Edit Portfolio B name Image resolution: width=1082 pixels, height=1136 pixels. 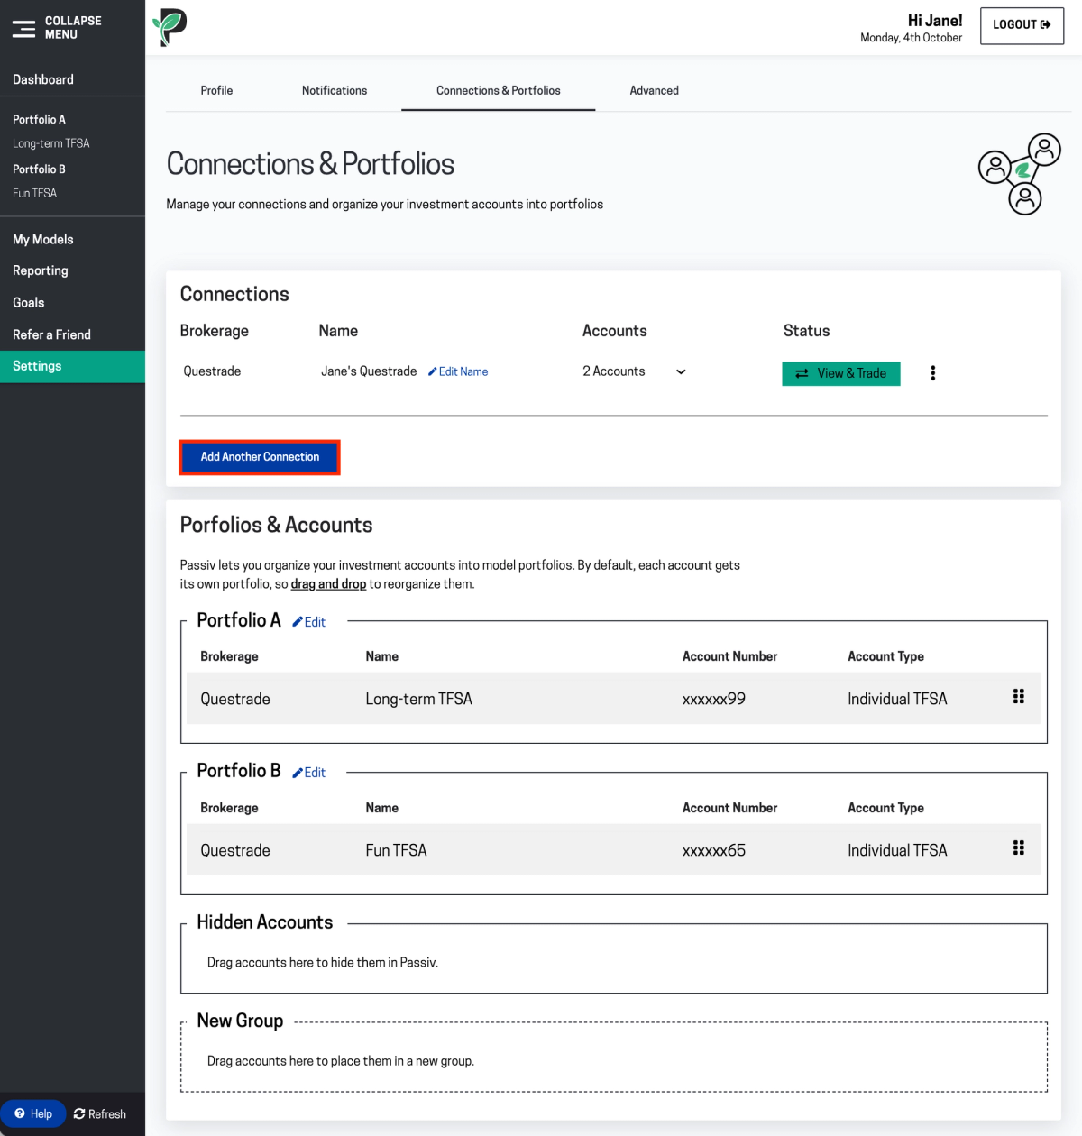[309, 773]
